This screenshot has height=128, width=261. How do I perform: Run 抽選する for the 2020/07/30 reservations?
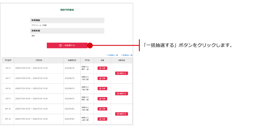pos(122,114)
